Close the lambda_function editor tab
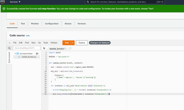184x110 pixels. [x=65, y=49]
